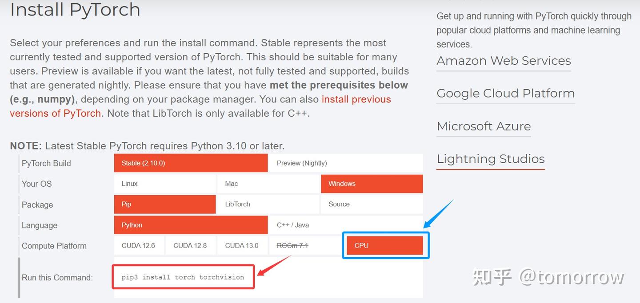Viewport: 640px width, 303px height.
Task: Go to Google Cloud Platform
Action: (x=505, y=94)
